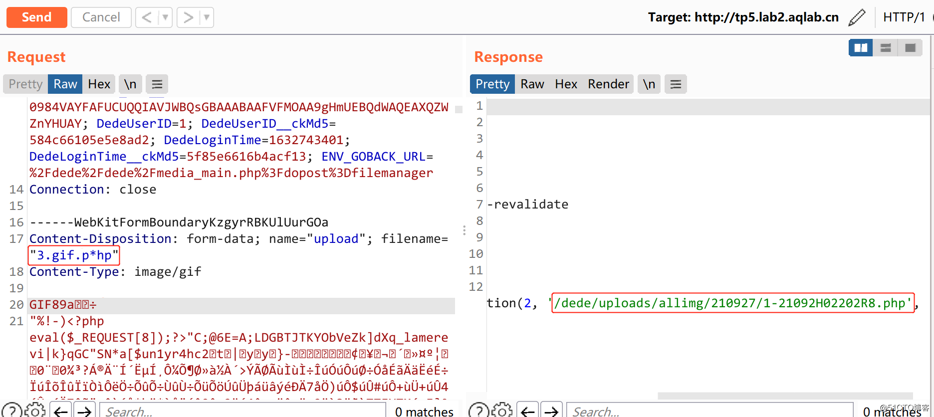Toggle \n non-printable characters in Request
The height and width of the screenshot is (417, 934).
[130, 84]
